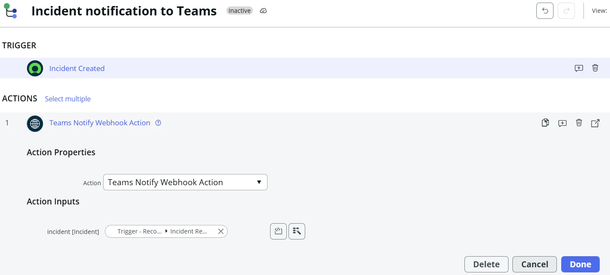Click the Cancel button
This screenshot has height=275, width=610.
click(535, 264)
